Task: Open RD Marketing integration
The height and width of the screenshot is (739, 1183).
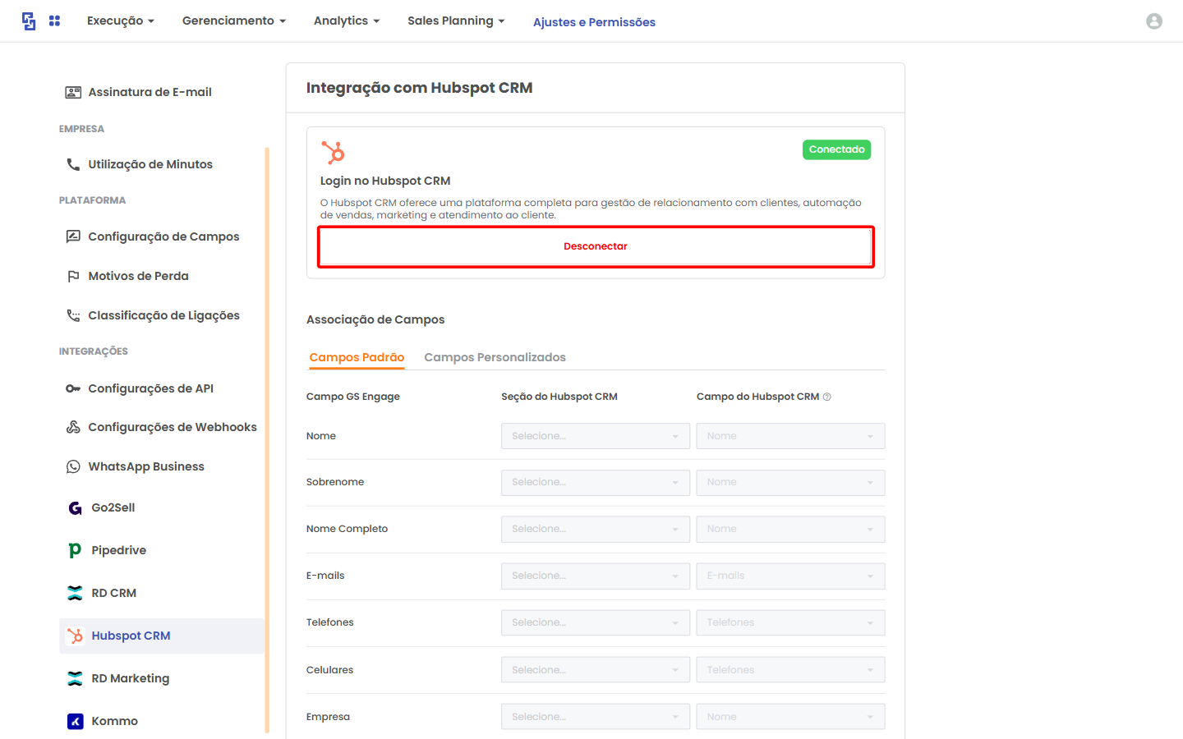Action: tap(130, 678)
